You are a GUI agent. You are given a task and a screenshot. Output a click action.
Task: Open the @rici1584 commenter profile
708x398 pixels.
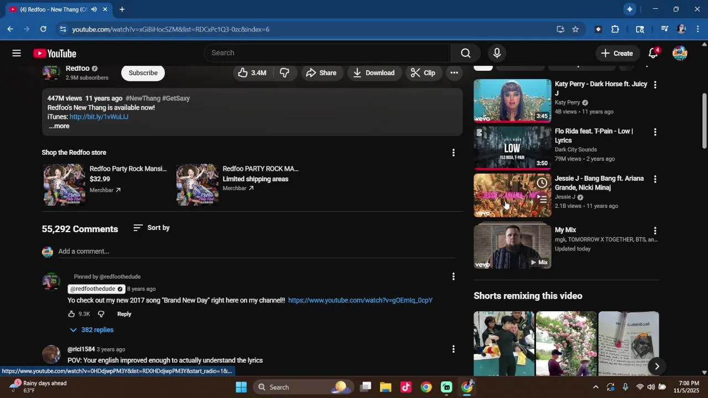coord(81,349)
